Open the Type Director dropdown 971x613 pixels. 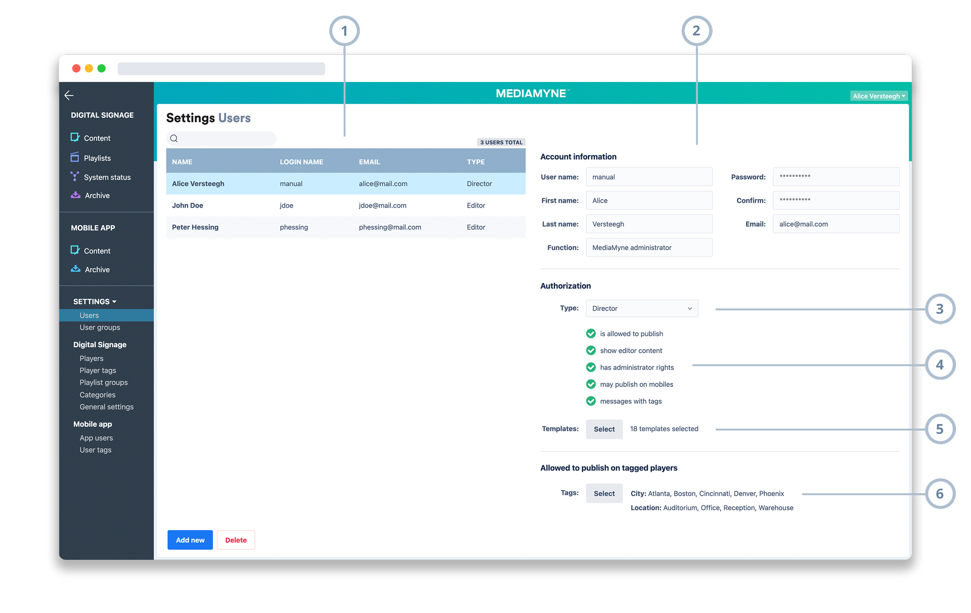pyautogui.click(x=641, y=308)
